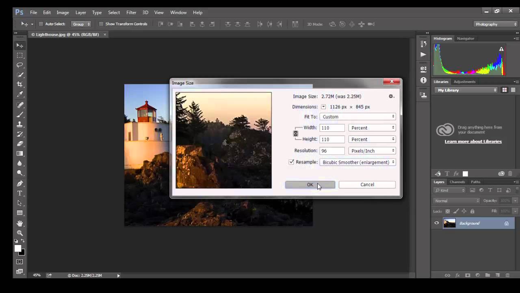Select the Eyedropper tool
520x293 pixels.
click(19, 94)
